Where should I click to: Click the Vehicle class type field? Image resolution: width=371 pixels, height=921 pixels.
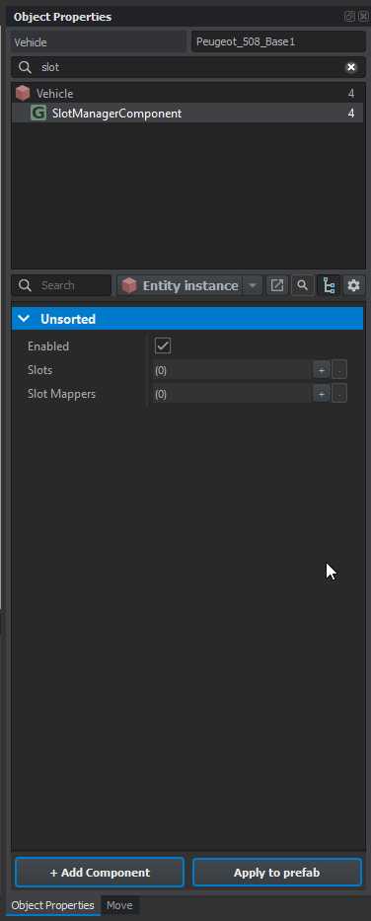[x=99, y=42]
